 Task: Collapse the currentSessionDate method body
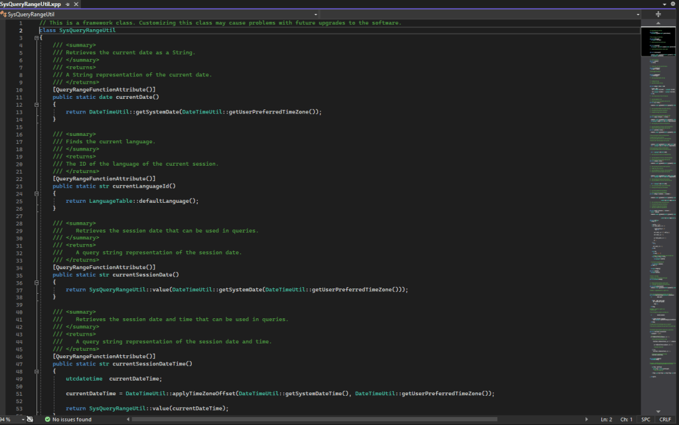coord(36,282)
